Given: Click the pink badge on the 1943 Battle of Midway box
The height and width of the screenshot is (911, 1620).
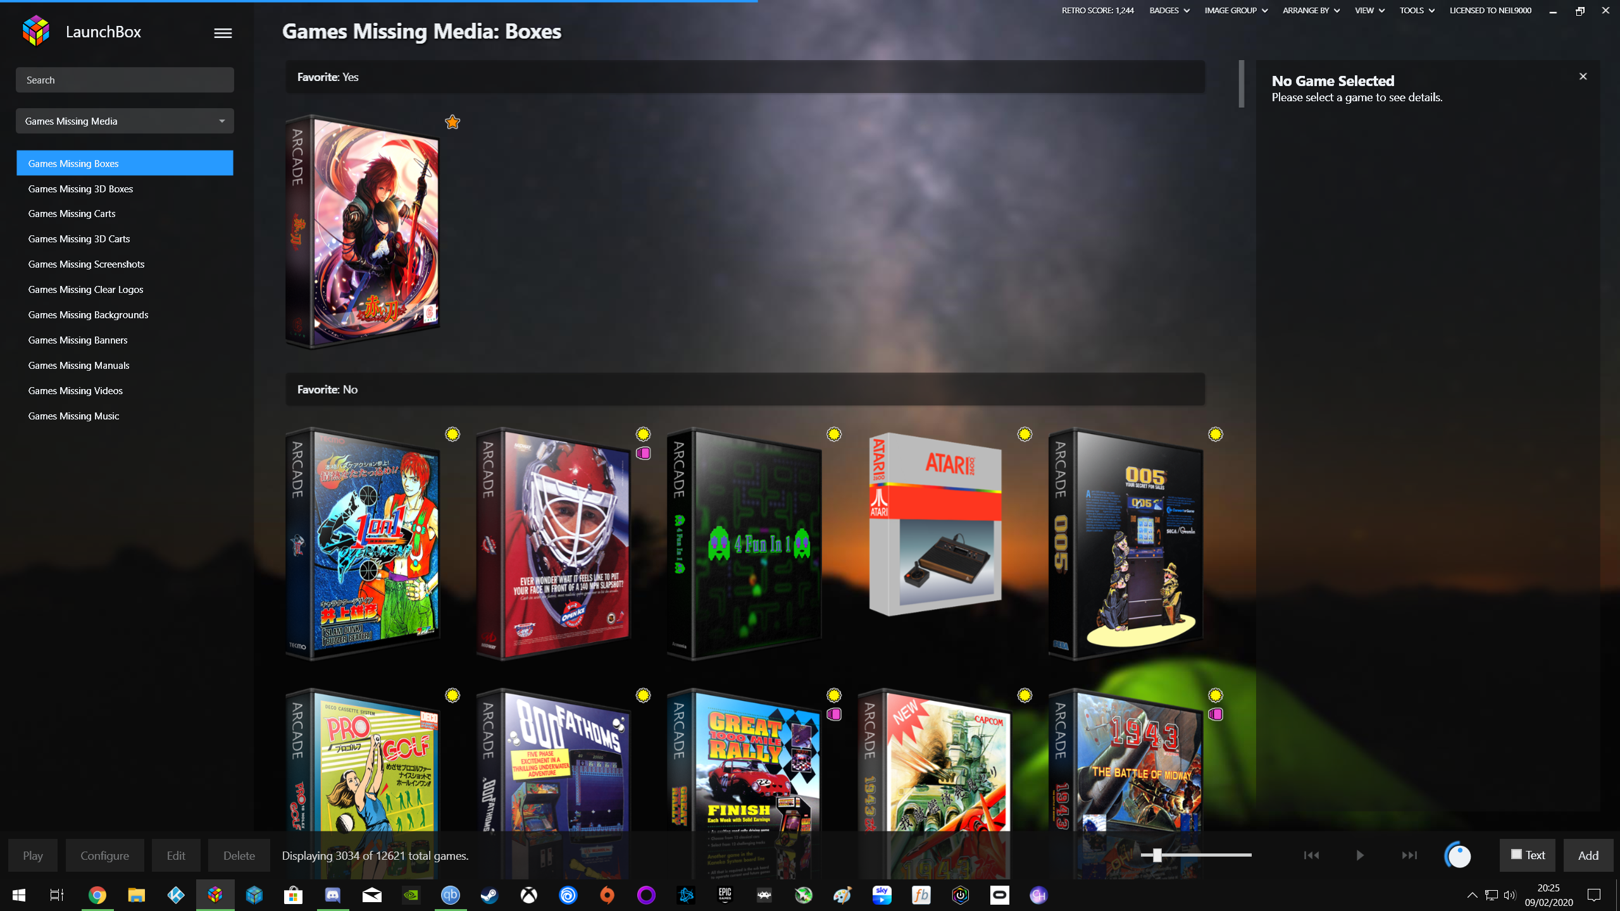Looking at the screenshot, I should 1216,714.
